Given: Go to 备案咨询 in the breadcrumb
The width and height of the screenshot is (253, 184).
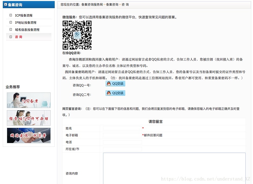Looking at the screenshot, I should [112, 5].
